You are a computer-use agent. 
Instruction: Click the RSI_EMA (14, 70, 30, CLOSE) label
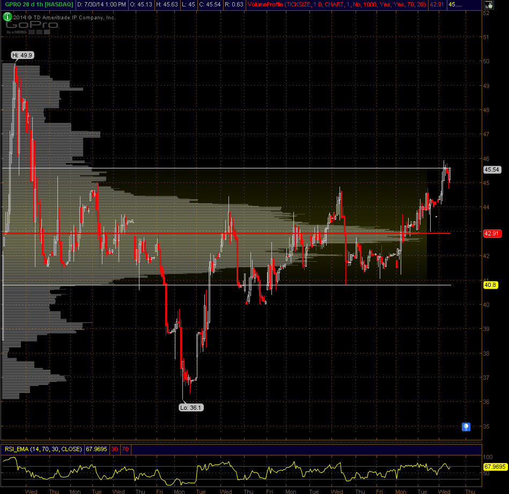[x=43, y=449]
